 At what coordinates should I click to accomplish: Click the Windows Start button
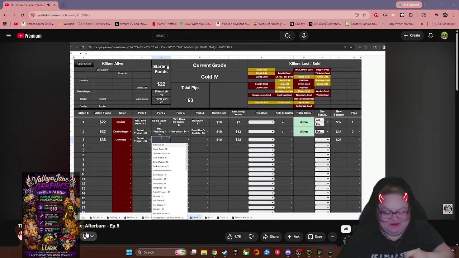pyautogui.click(x=129, y=252)
